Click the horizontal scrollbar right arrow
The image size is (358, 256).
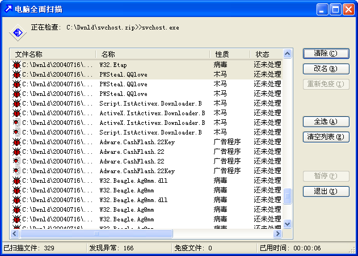pyautogui.click(x=278, y=233)
